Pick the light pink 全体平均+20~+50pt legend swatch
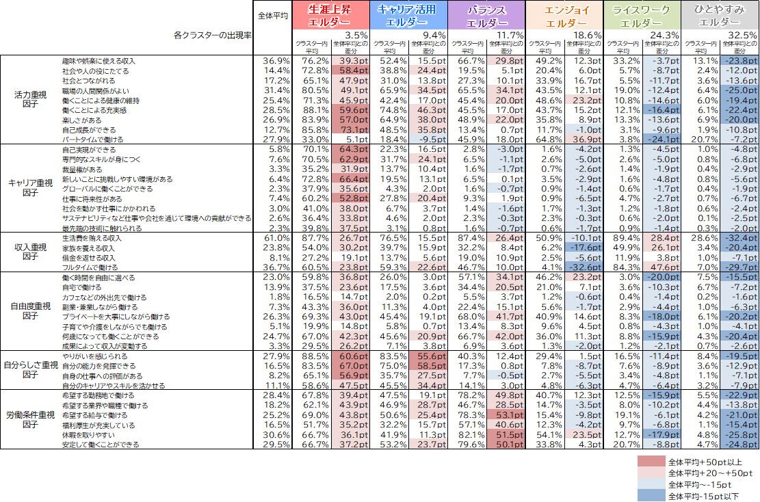The image size is (760, 502). pos(651,473)
